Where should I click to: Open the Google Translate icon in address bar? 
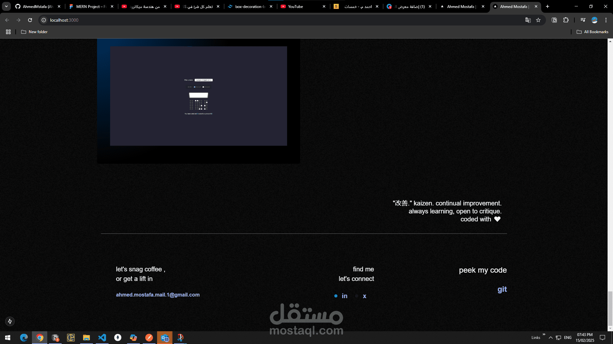point(528,20)
